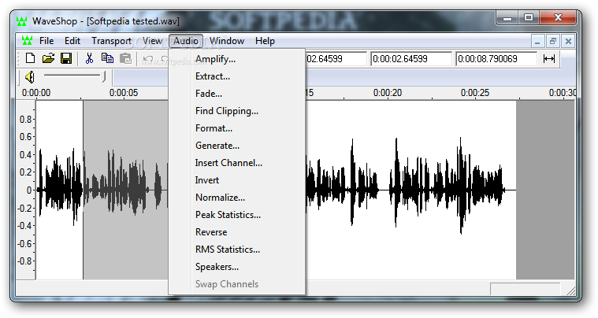Viewport: 598px width, 318px height.
Task: Click the 0:00:25 ruler mark
Action: tap(475, 93)
